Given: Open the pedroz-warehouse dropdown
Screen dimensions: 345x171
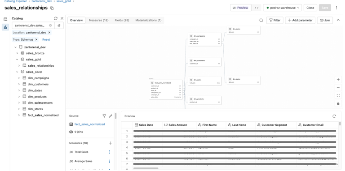Looking at the screenshot, I should 282,8.
